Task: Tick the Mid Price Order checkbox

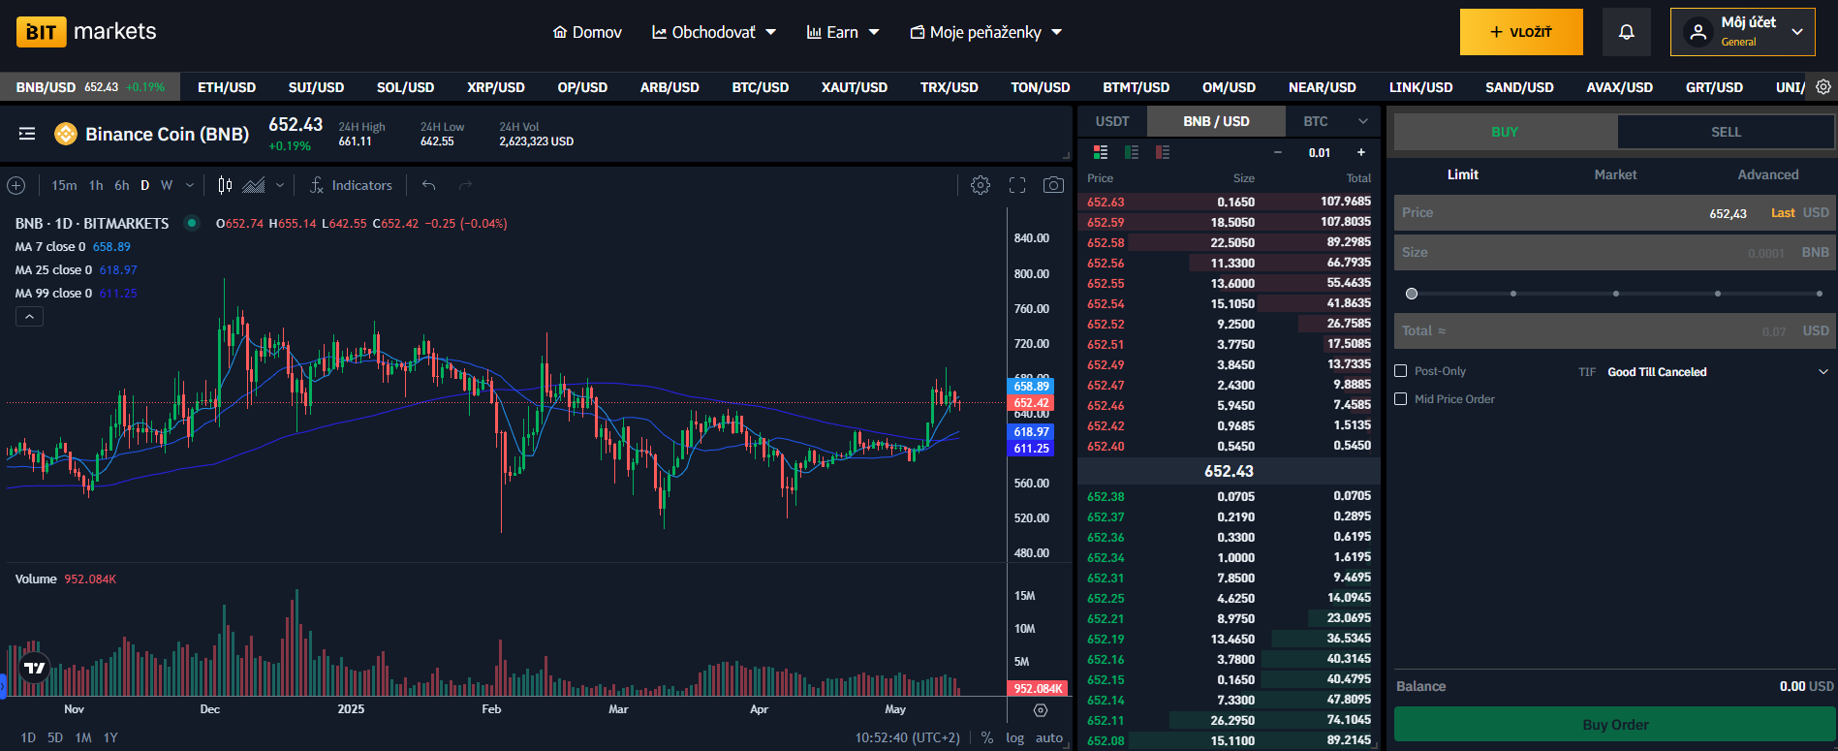Action: point(1400,399)
